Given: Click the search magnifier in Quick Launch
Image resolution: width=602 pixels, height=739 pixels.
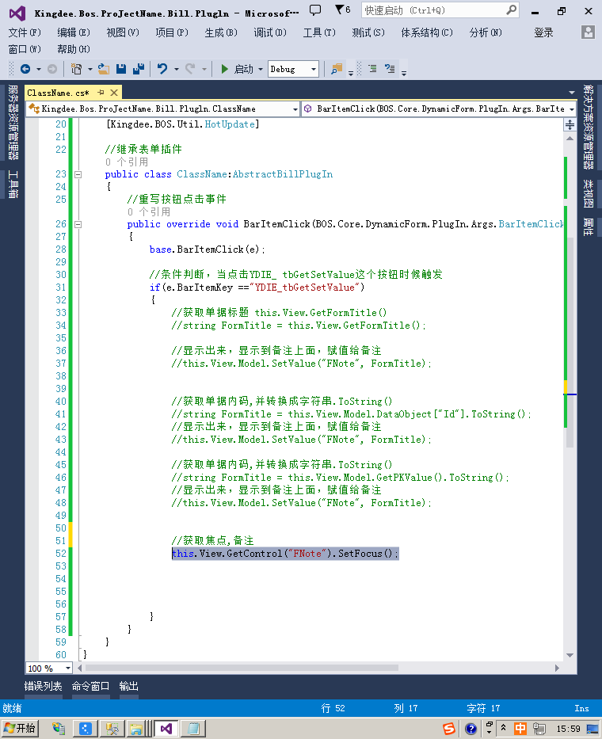Looking at the screenshot, I should tap(511, 10).
